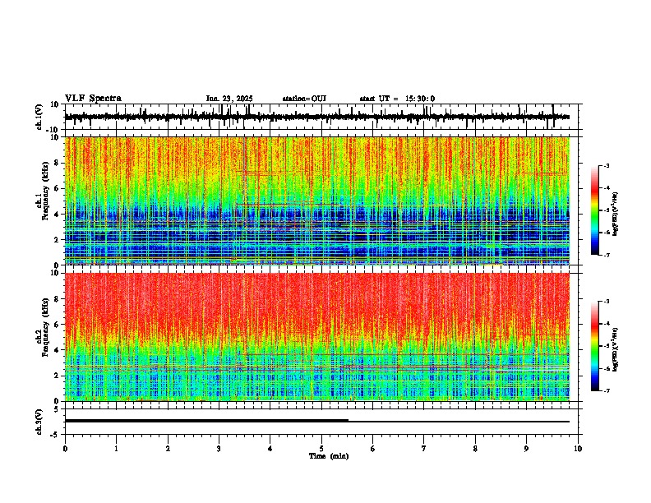
Task: Click the ch.2 spectrogram color scale bar
Action: (x=595, y=346)
